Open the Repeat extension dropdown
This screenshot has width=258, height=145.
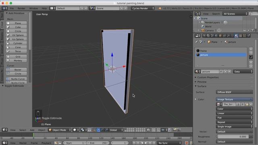coord(234,122)
